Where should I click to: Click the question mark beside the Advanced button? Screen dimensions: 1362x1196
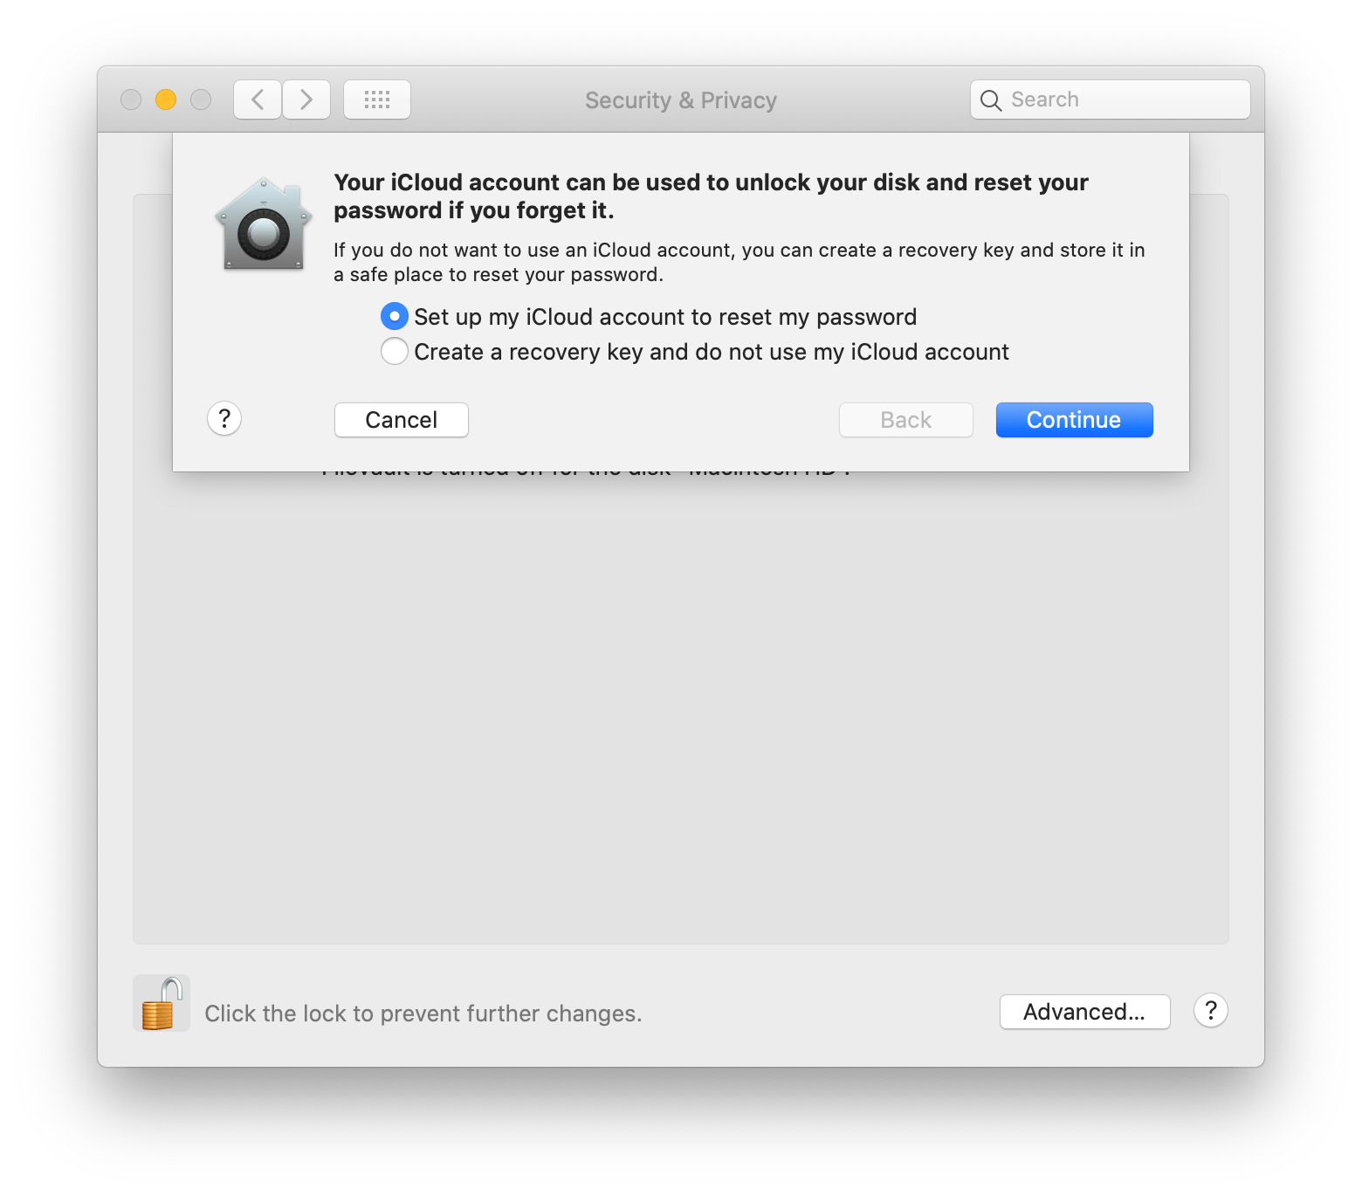pyautogui.click(x=1210, y=1011)
